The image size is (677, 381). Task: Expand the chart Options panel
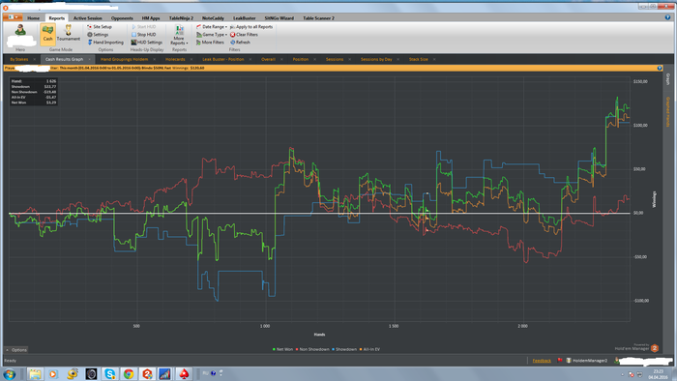pyautogui.click(x=16, y=350)
